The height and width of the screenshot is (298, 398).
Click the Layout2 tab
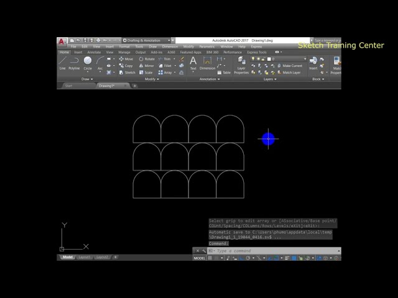coord(102,257)
